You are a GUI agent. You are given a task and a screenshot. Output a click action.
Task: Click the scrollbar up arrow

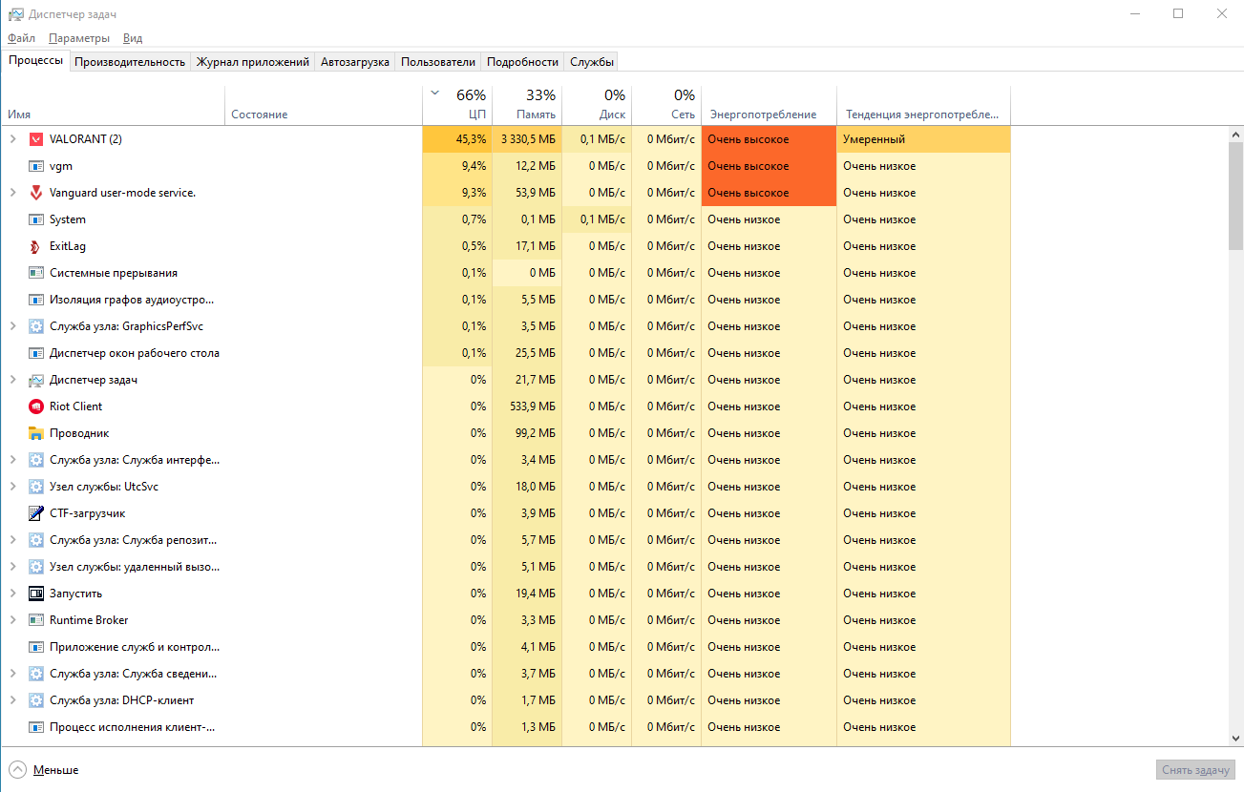pos(1235,135)
